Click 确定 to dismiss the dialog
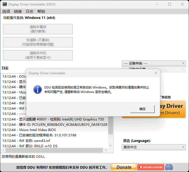189x172 pixels. click(x=142, y=109)
